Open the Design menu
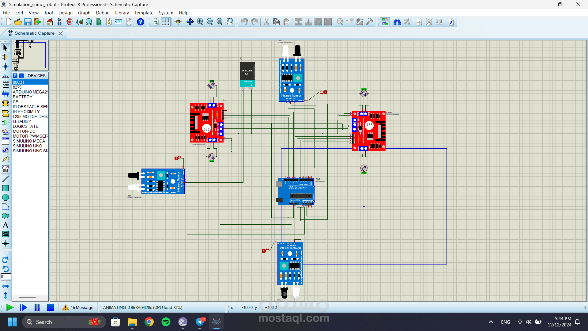This screenshot has height=331, width=588. click(66, 13)
